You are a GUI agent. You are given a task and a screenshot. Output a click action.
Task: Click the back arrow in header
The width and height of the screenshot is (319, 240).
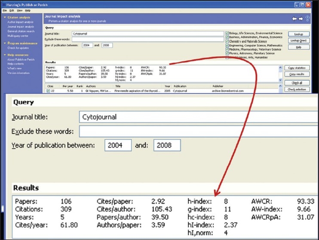point(294,19)
